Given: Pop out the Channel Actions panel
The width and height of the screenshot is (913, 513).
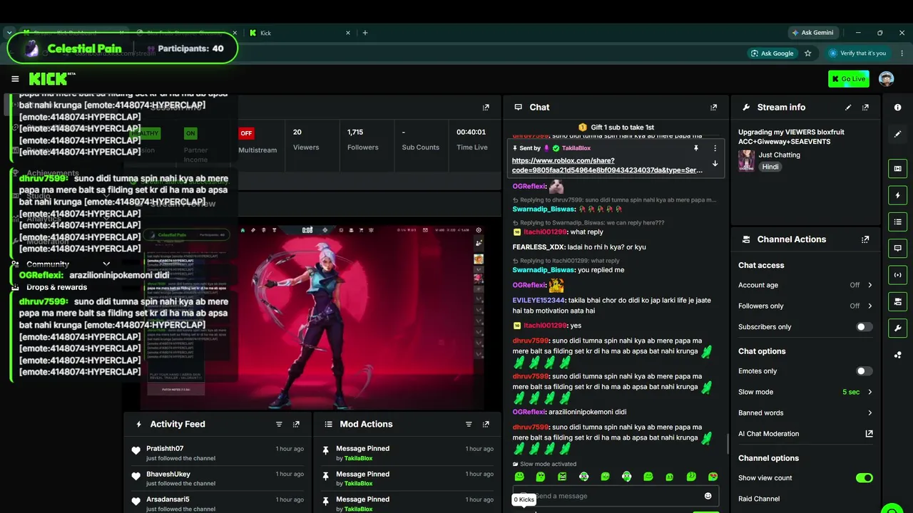Looking at the screenshot, I should 865,239.
